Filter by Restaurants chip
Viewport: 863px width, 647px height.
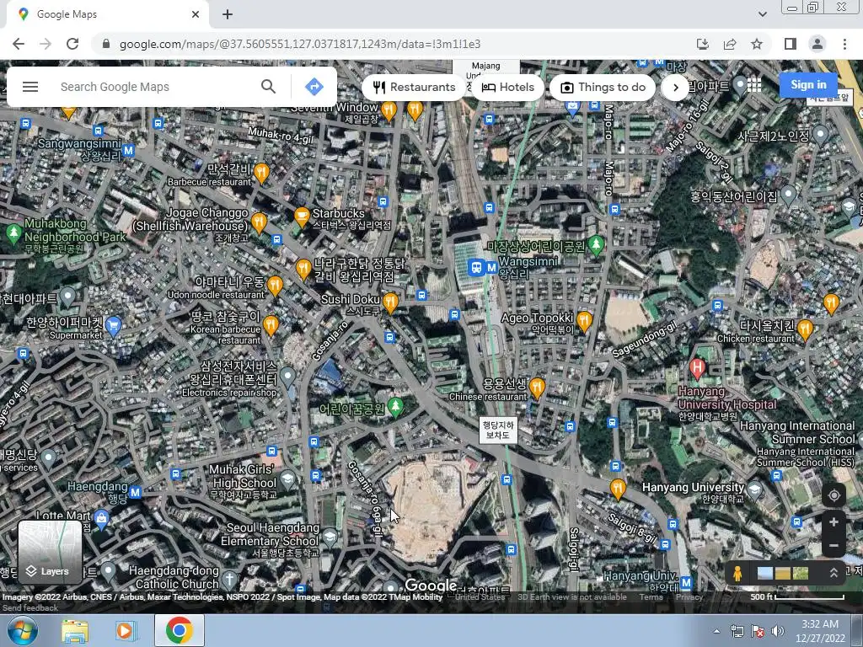click(414, 87)
